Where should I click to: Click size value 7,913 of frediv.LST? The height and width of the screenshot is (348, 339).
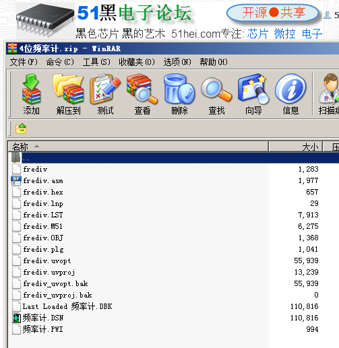pos(308,215)
